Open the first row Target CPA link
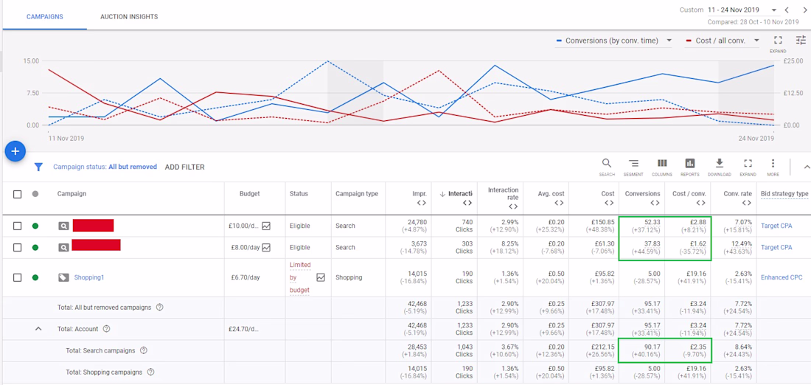The width and height of the screenshot is (811, 385). pyautogui.click(x=776, y=226)
